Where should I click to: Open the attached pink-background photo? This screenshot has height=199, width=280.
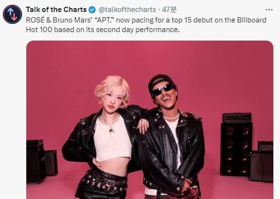[150, 120]
